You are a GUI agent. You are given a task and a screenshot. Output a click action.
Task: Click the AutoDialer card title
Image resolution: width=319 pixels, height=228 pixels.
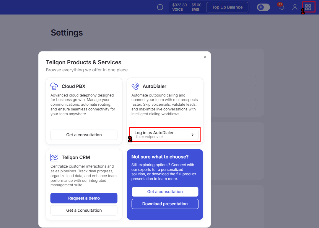click(x=154, y=86)
